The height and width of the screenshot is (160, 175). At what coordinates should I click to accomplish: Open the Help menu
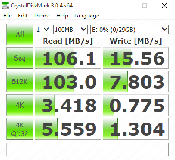62,16
